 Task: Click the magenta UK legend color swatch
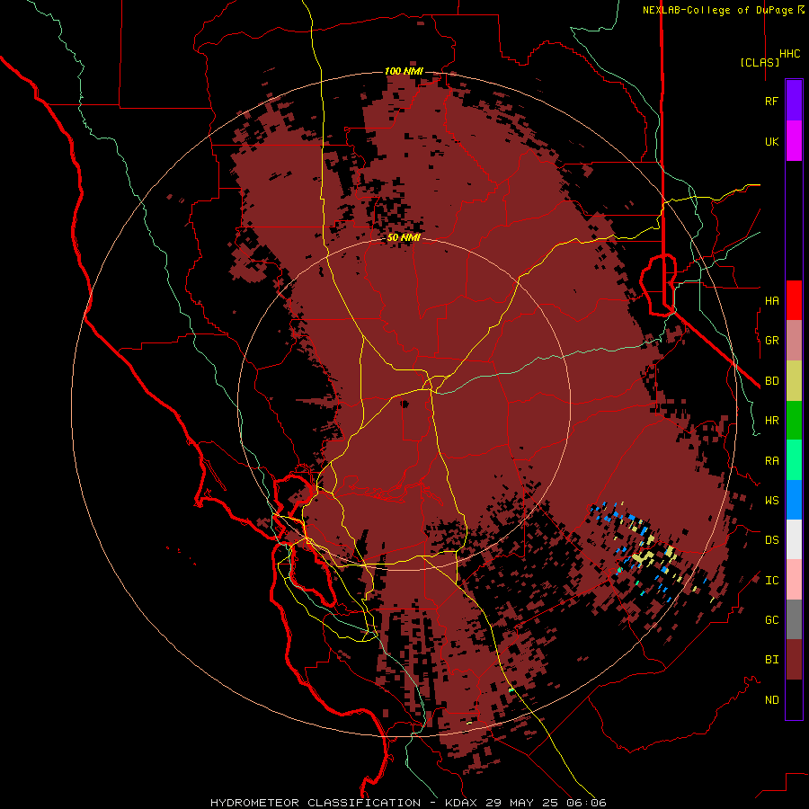pos(794,141)
